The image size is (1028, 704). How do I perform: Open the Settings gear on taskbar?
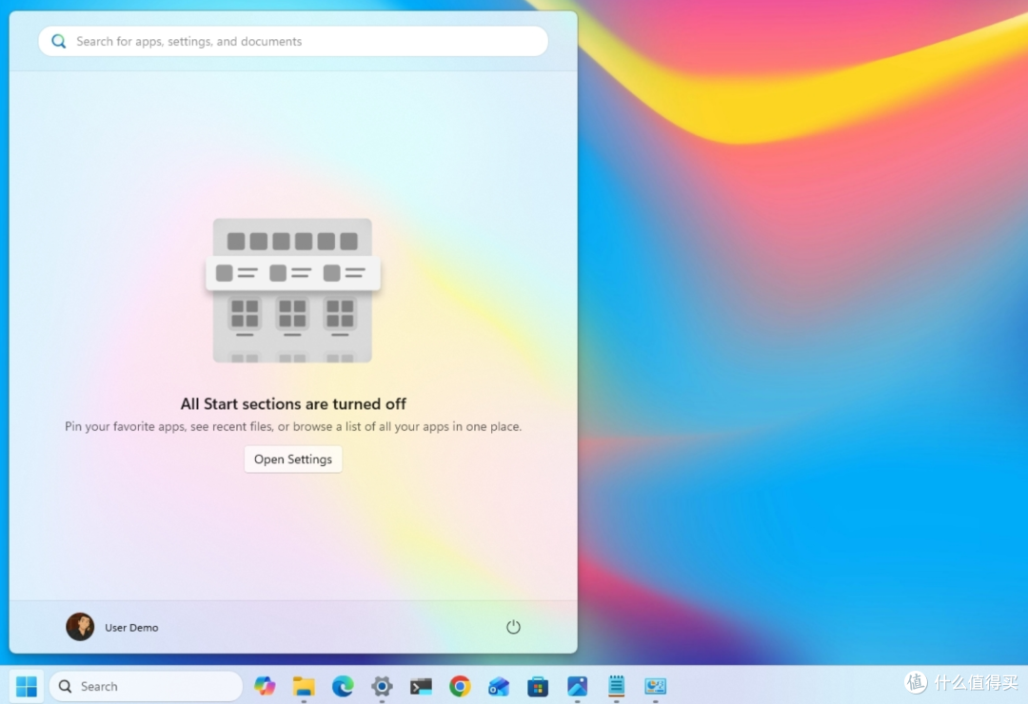pyautogui.click(x=382, y=686)
